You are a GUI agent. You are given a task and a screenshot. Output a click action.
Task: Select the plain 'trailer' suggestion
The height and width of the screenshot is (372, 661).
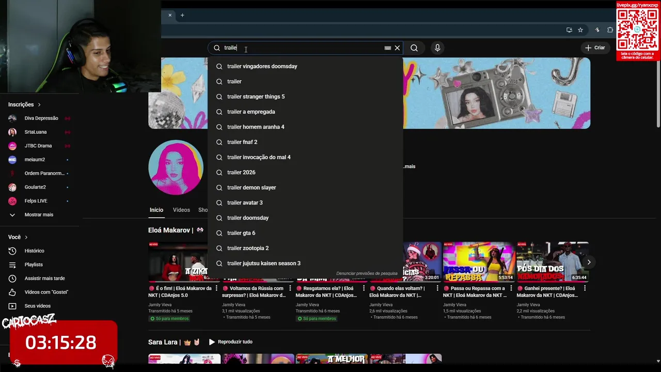(305, 81)
